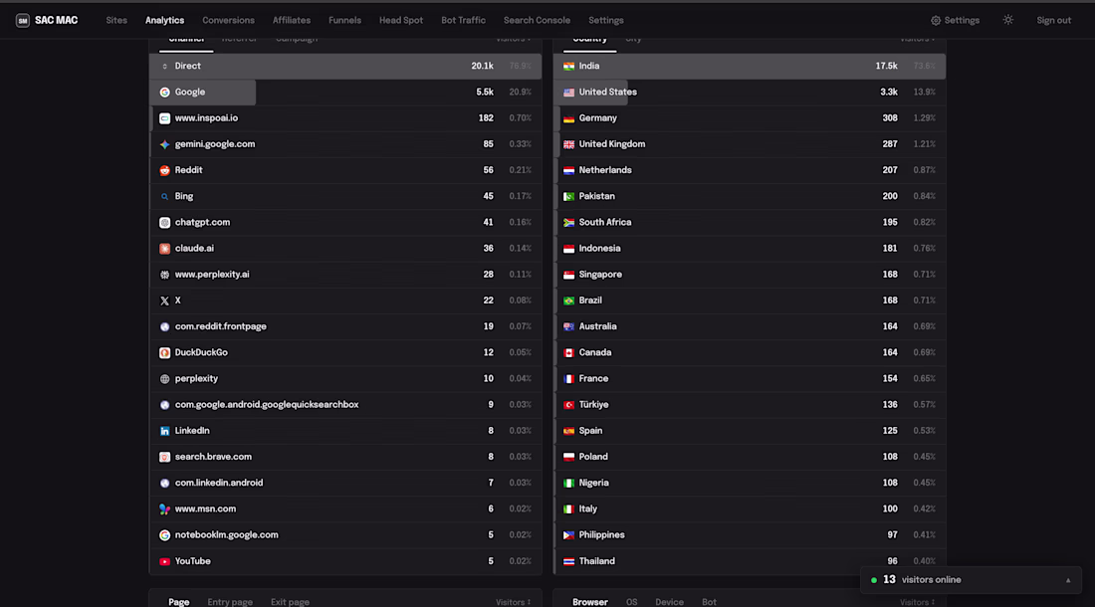Expand the visitors online panel arrow
Screen dimensions: 1095x607
1068,580
